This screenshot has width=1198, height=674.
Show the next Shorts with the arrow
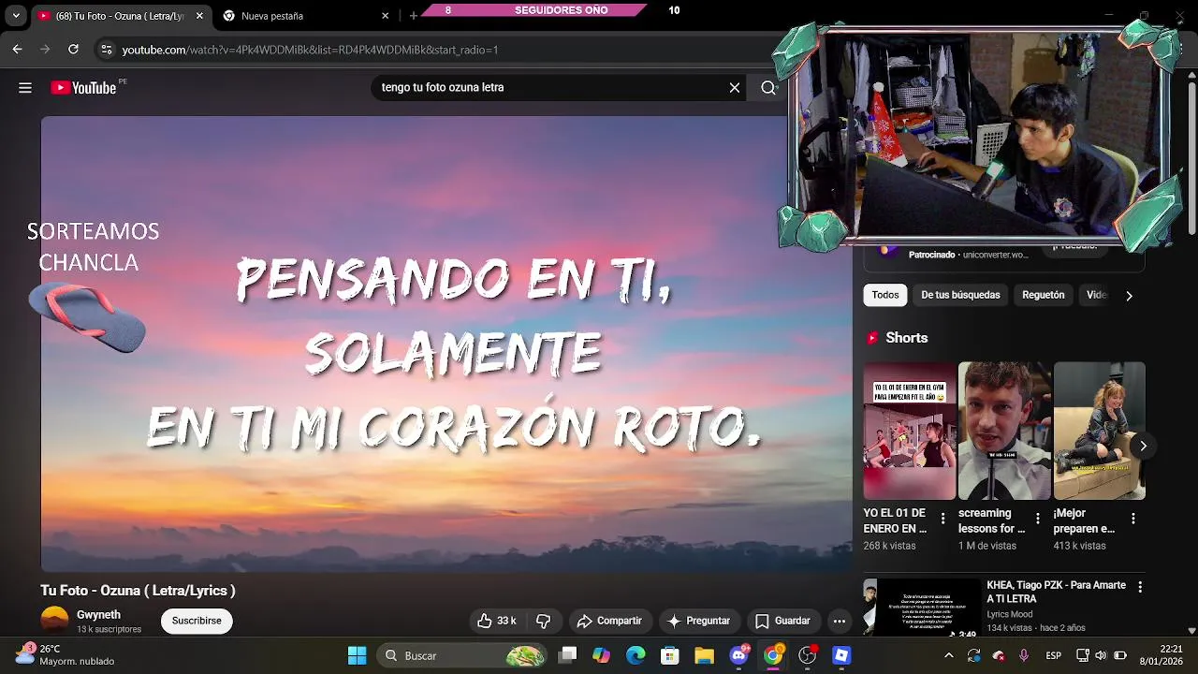pyautogui.click(x=1143, y=446)
